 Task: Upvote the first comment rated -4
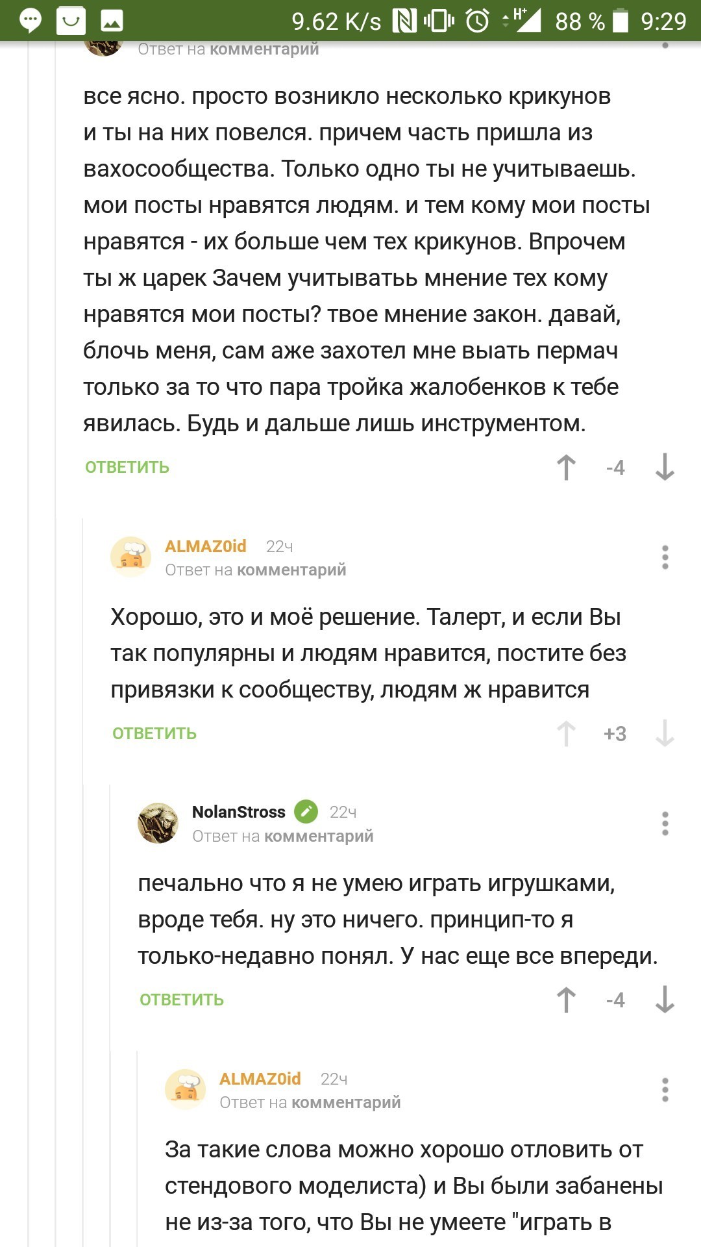566,468
